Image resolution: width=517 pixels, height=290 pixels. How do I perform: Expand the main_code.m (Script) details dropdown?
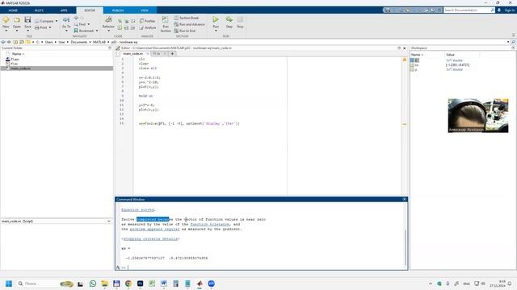[109, 222]
